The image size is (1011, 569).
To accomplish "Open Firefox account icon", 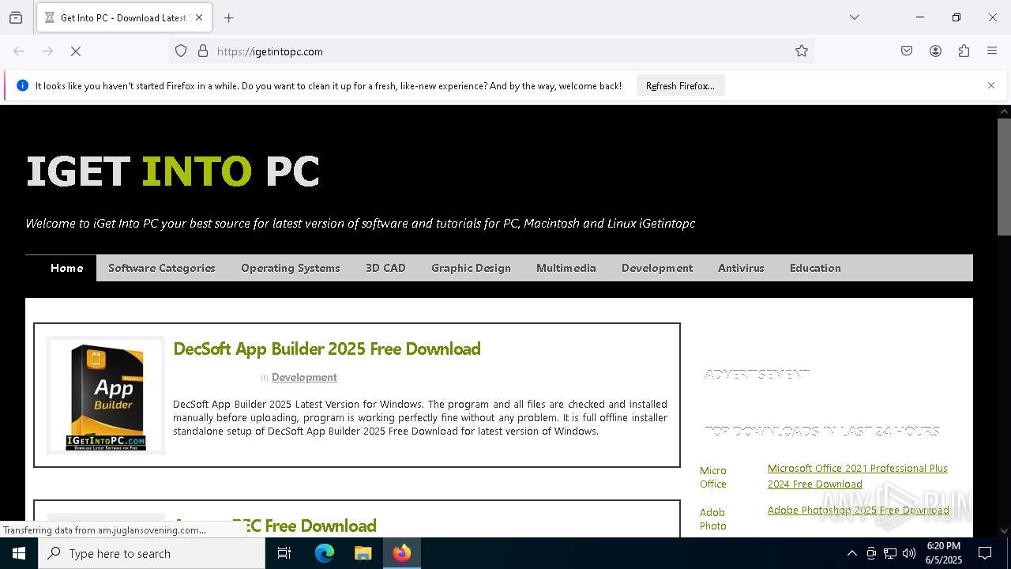I will click(935, 51).
